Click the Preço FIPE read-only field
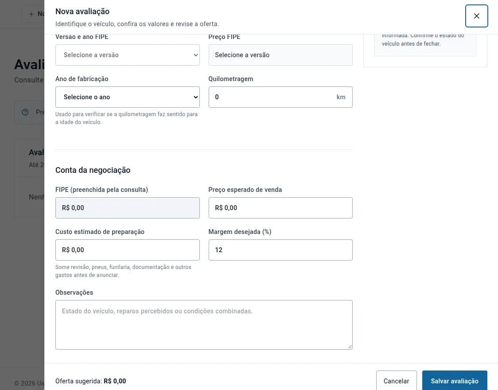498x390 pixels. click(x=280, y=55)
